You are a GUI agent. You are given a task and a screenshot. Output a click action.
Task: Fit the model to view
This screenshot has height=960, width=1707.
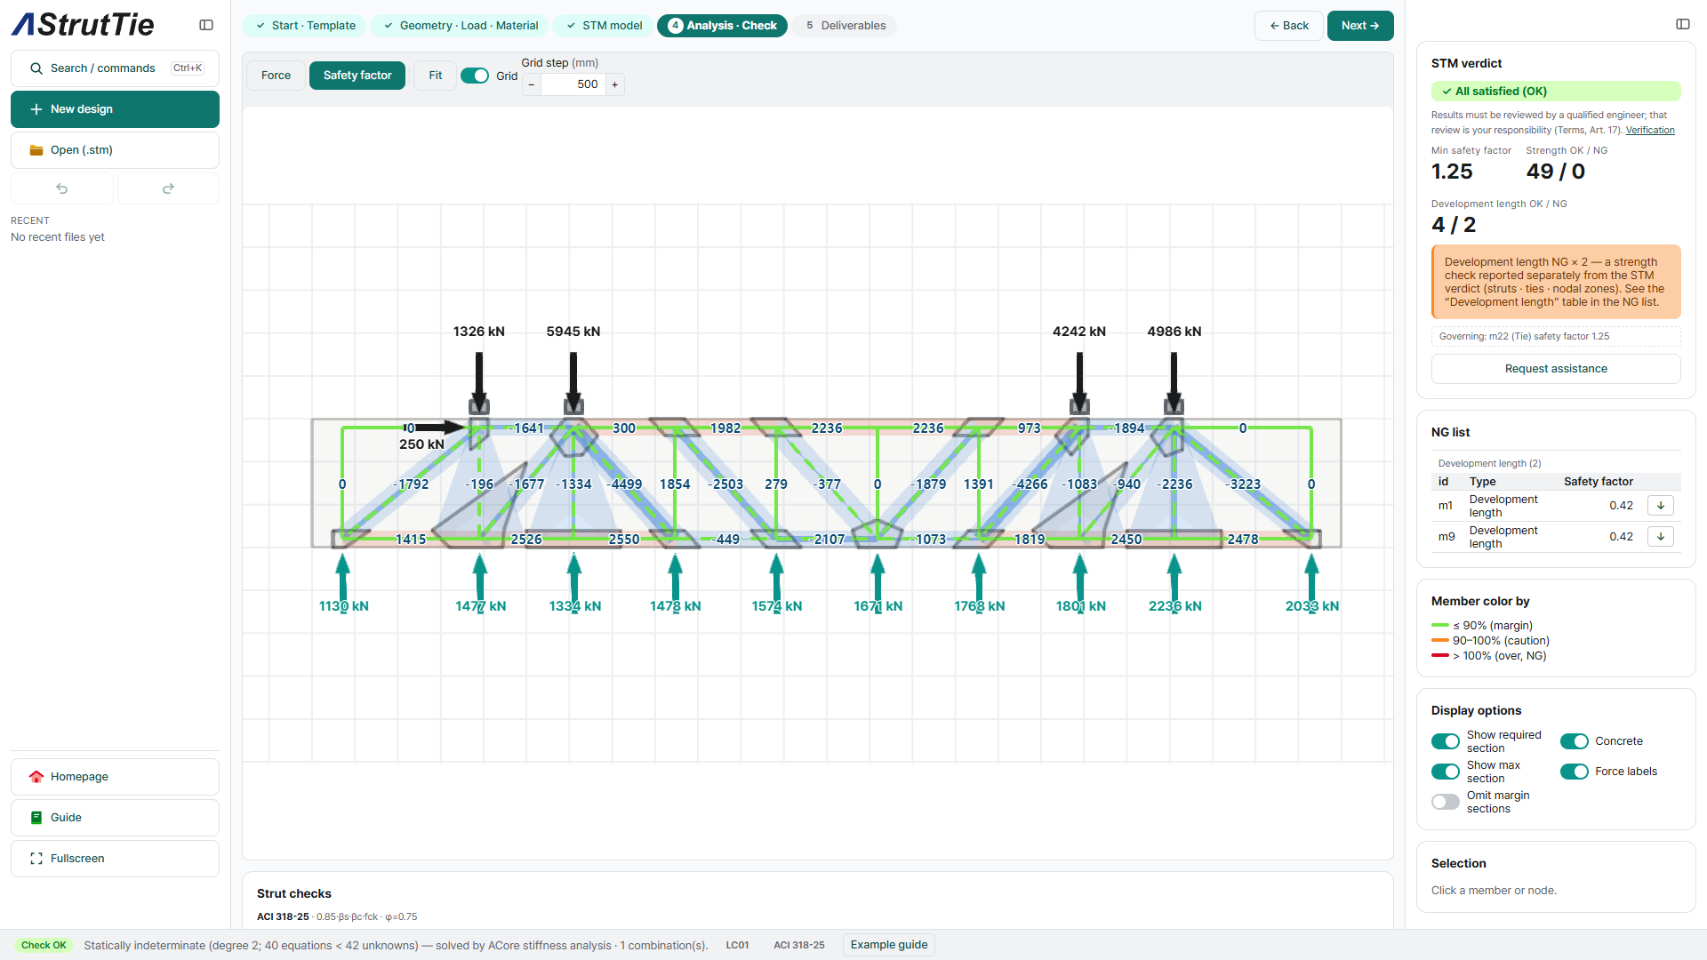pos(435,76)
